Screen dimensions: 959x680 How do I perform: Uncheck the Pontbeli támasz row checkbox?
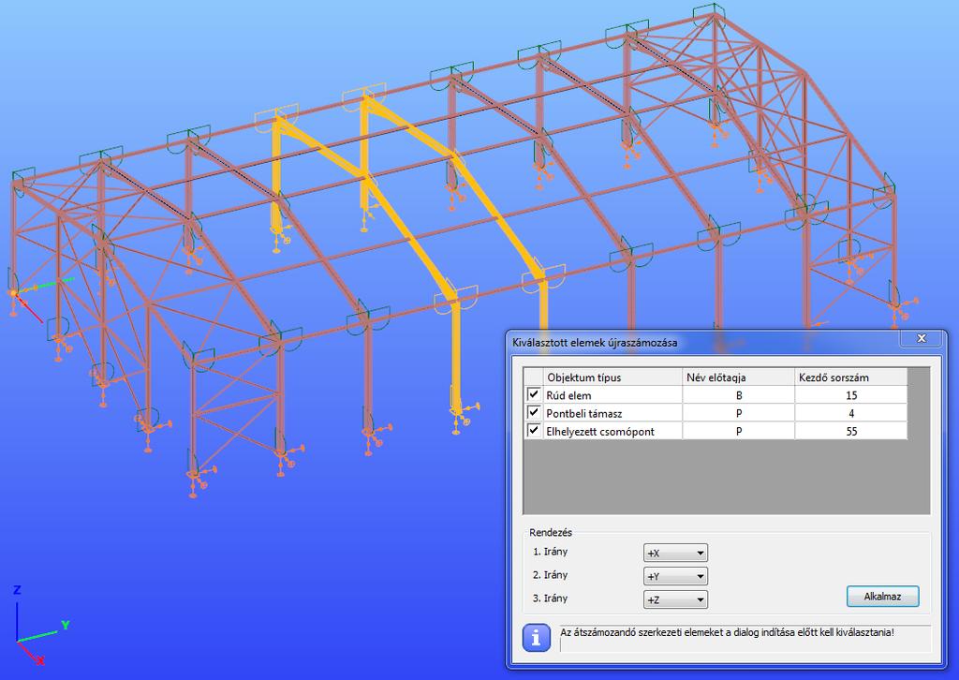[x=533, y=412]
